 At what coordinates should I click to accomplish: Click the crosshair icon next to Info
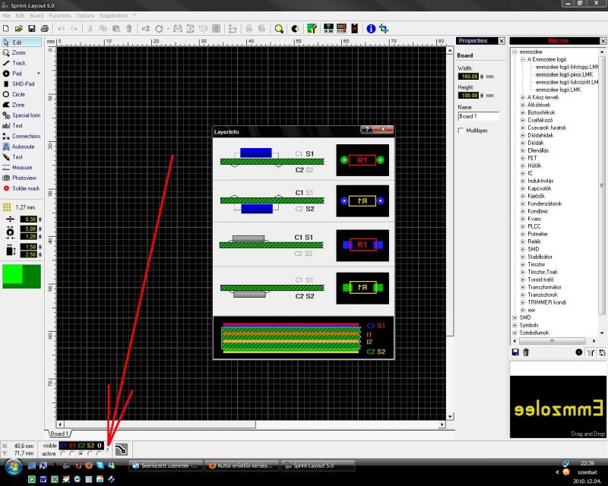[384, 29]
